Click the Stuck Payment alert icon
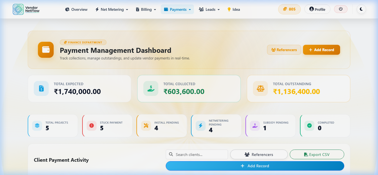 pyautogui.click(x=92, y=126)
